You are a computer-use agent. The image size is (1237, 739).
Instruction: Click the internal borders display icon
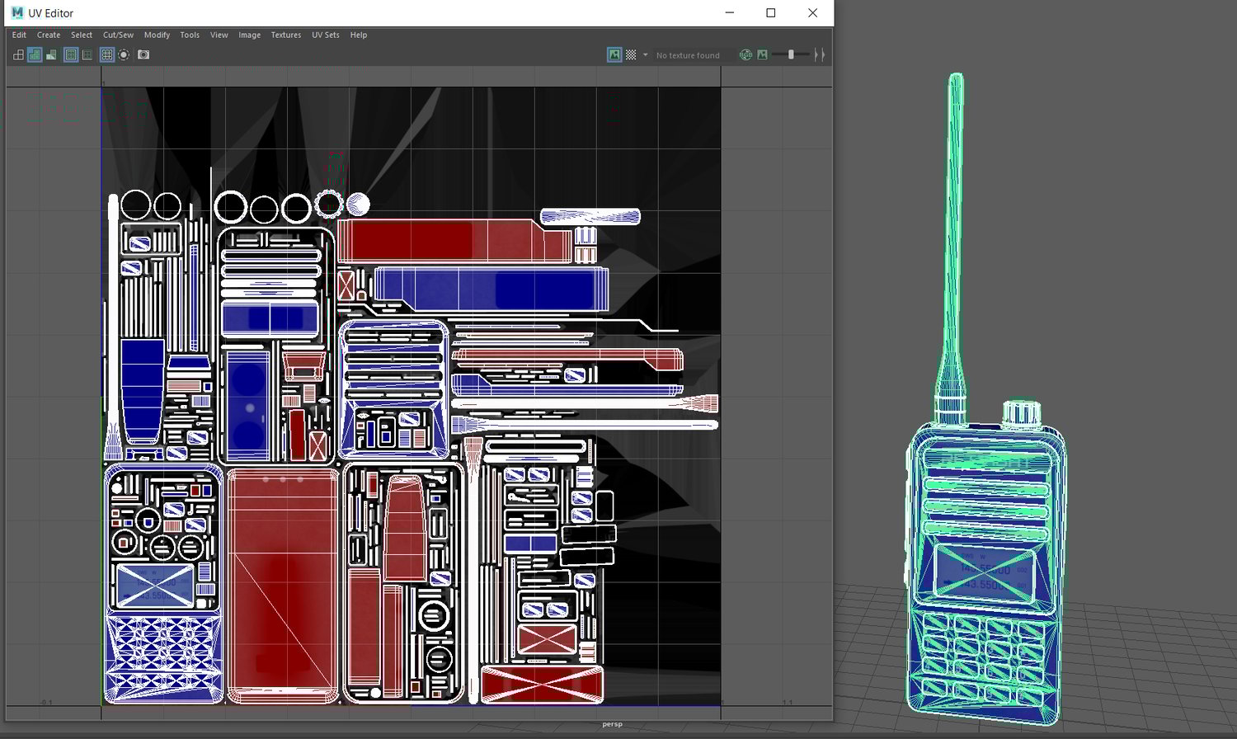[x=87, y=55]
